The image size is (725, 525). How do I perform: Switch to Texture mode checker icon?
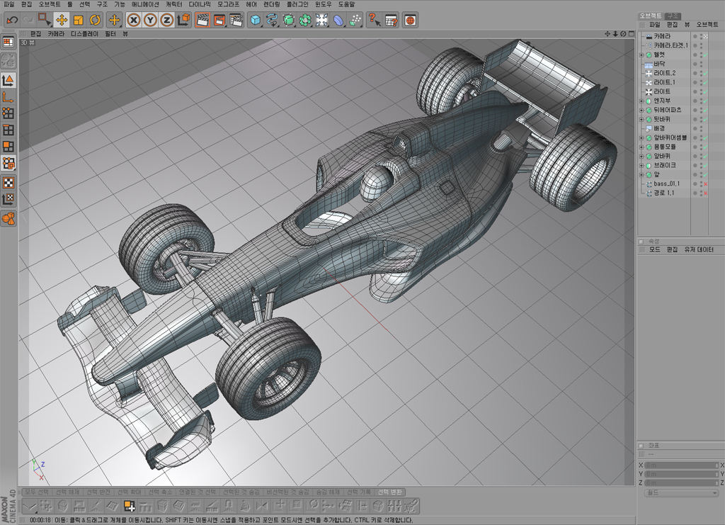click(8, 183)
